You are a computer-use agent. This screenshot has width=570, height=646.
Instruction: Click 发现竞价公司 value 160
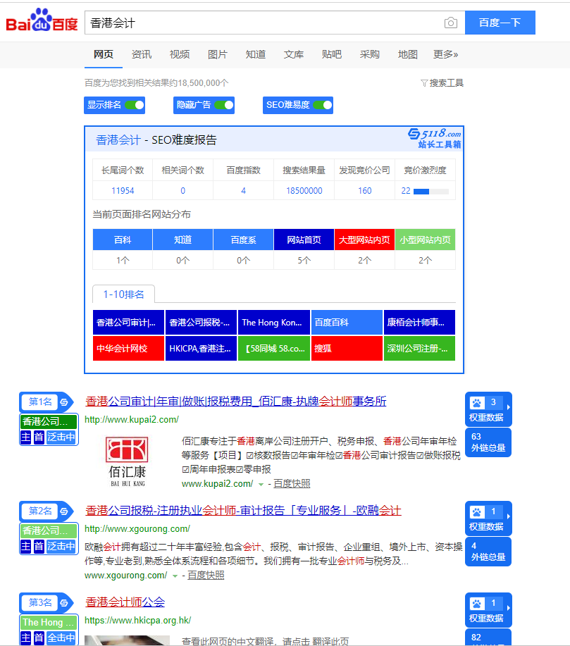click(365, 191)
